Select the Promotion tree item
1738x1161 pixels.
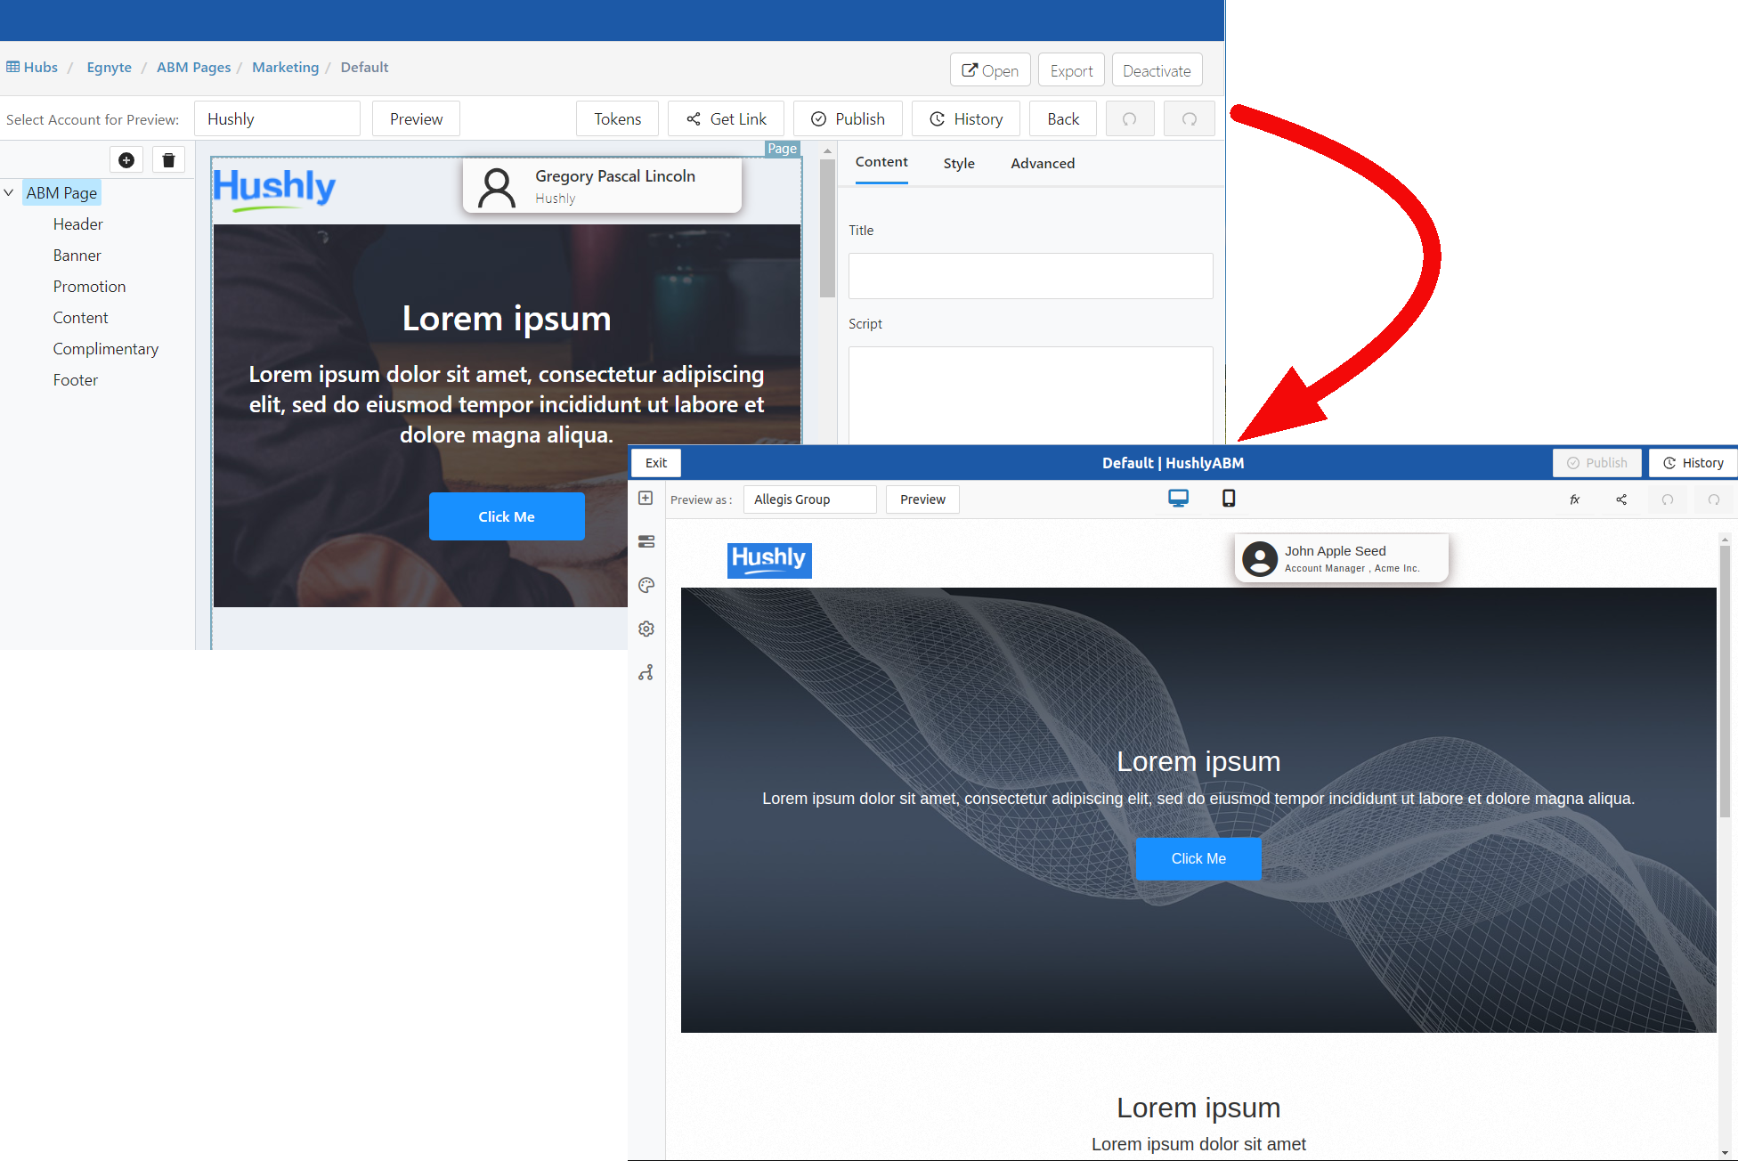(x=89, y=287)
